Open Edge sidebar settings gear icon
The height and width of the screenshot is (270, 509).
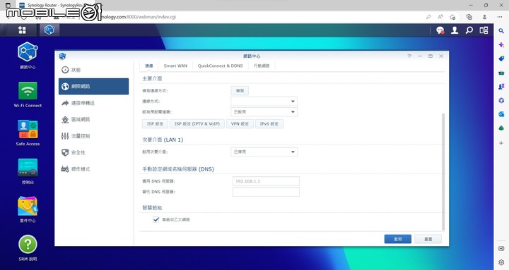pyautogui.click(x=501, y=262)
